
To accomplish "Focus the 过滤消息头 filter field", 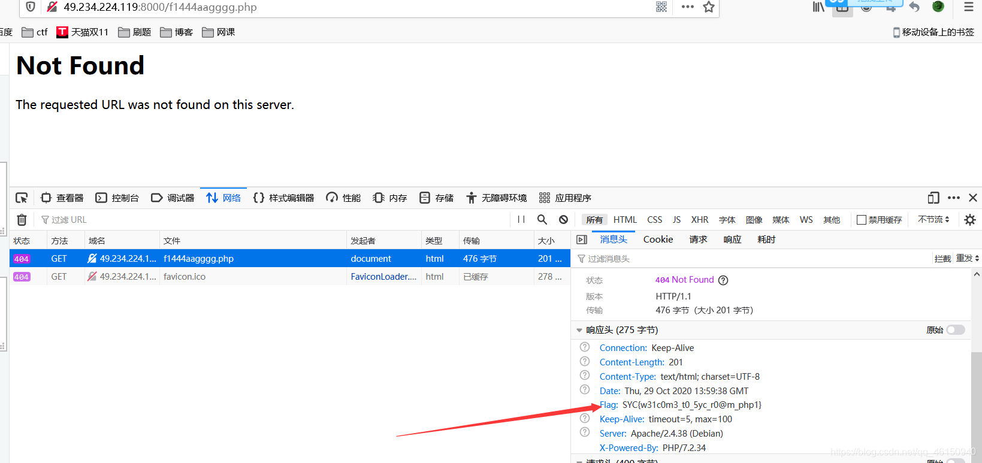I will [752, 259].
